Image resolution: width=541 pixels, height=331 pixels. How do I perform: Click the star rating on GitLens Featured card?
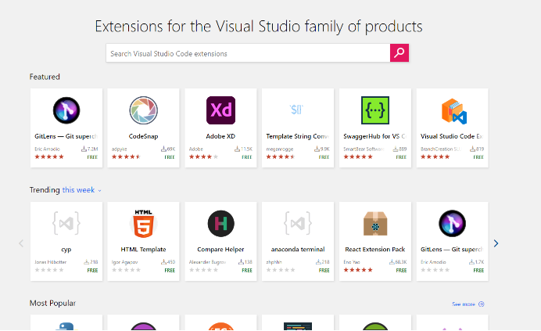coord(49,157)
